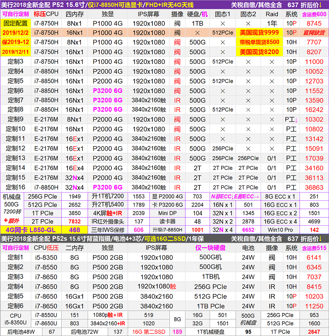The image size is (329, 336).
Task: Click the Win10 Pro cell
Action: (x=280, y=229)
